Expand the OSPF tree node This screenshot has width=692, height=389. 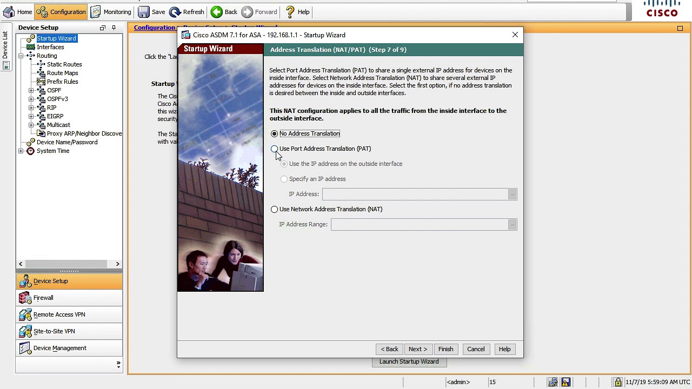31,90
